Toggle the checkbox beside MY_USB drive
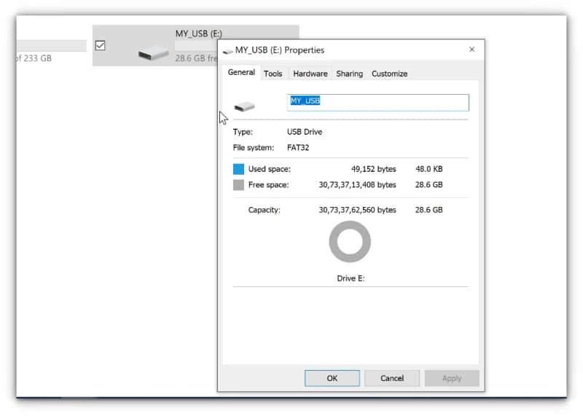The image size is (583, 416). (101, 45)
